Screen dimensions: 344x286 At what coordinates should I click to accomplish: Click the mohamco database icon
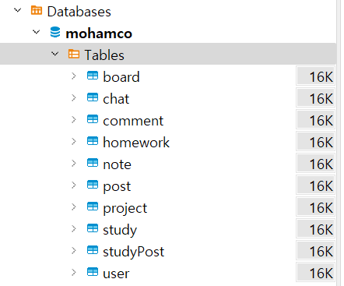pyautogui.click(x=55, y=32)
